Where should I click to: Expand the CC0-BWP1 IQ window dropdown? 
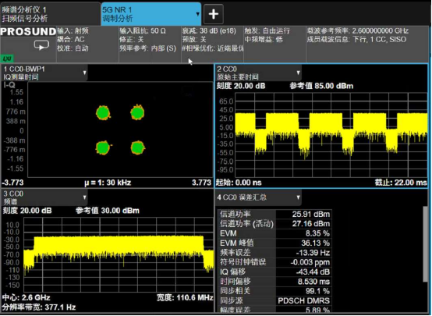coord(84,73)
